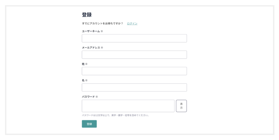Select the 姓 (last name) input field
This screenshot has height=140, width=279.
(134, 71)
